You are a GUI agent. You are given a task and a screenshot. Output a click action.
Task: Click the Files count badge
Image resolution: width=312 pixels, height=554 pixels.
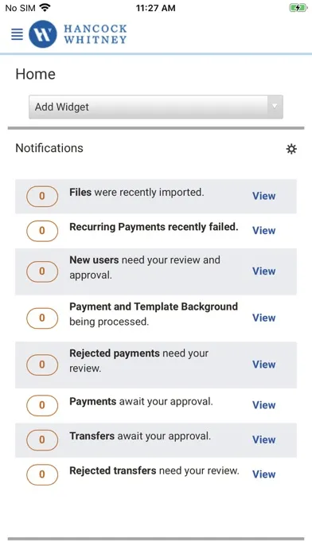42,196
